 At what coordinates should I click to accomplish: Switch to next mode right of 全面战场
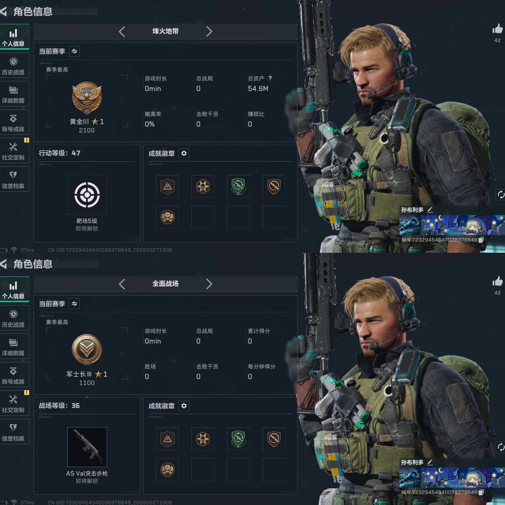(x=209, y=284)
